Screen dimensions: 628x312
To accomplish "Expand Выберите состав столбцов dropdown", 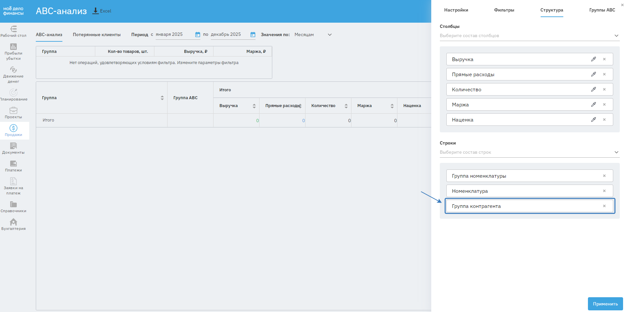I will (616, 35).
